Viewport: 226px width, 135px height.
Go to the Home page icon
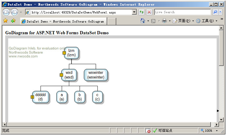(143, 21)
